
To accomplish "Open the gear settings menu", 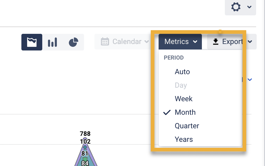I will click(x=236, y=7).
